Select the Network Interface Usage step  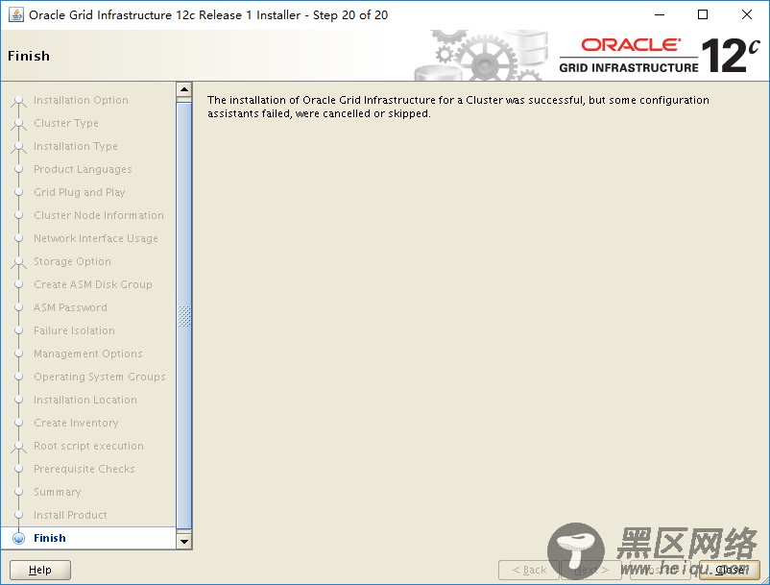tap(96, 238)
